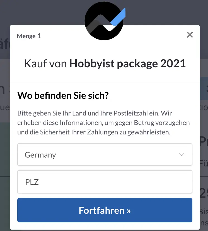Click the dimmed background left of dialog

tap(5, 139)
